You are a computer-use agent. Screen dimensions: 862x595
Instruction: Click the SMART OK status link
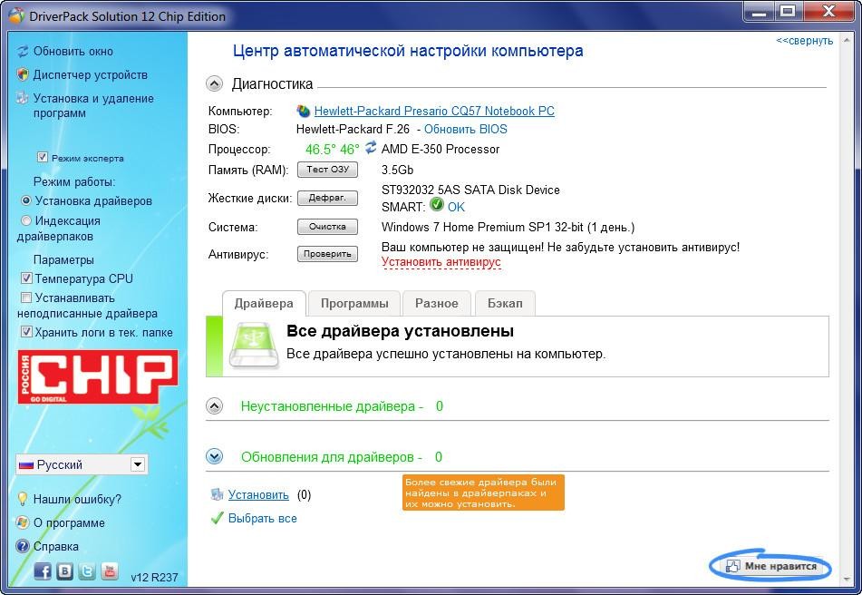[456, 208]
